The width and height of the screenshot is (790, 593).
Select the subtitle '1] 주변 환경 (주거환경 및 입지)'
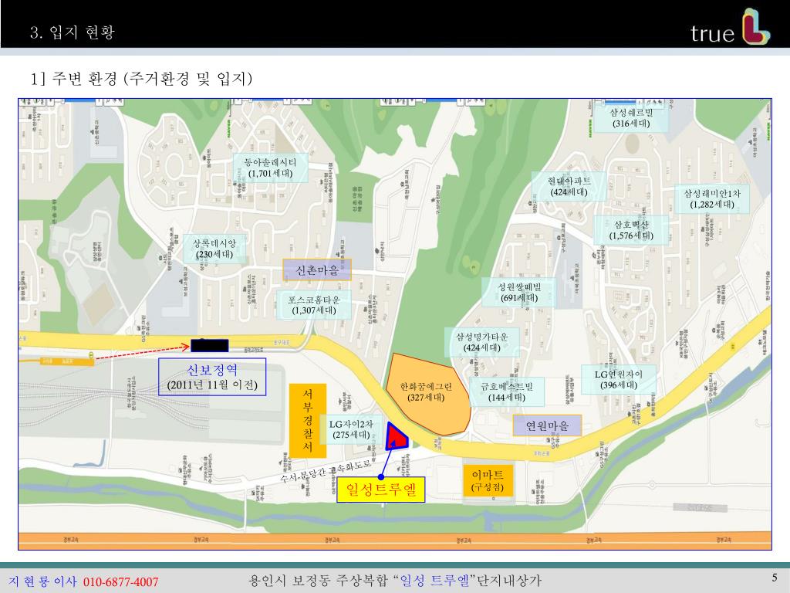(142, 78)
